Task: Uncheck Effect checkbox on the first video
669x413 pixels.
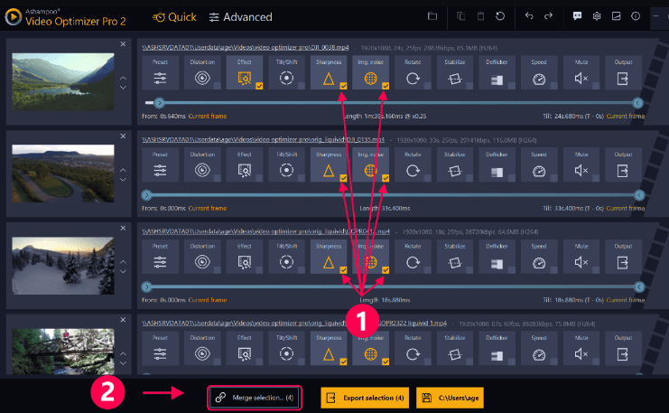Action: 259,88
